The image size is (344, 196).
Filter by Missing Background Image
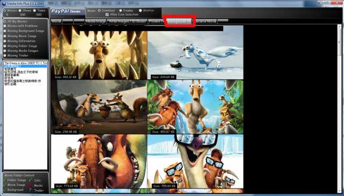point(5,31)
